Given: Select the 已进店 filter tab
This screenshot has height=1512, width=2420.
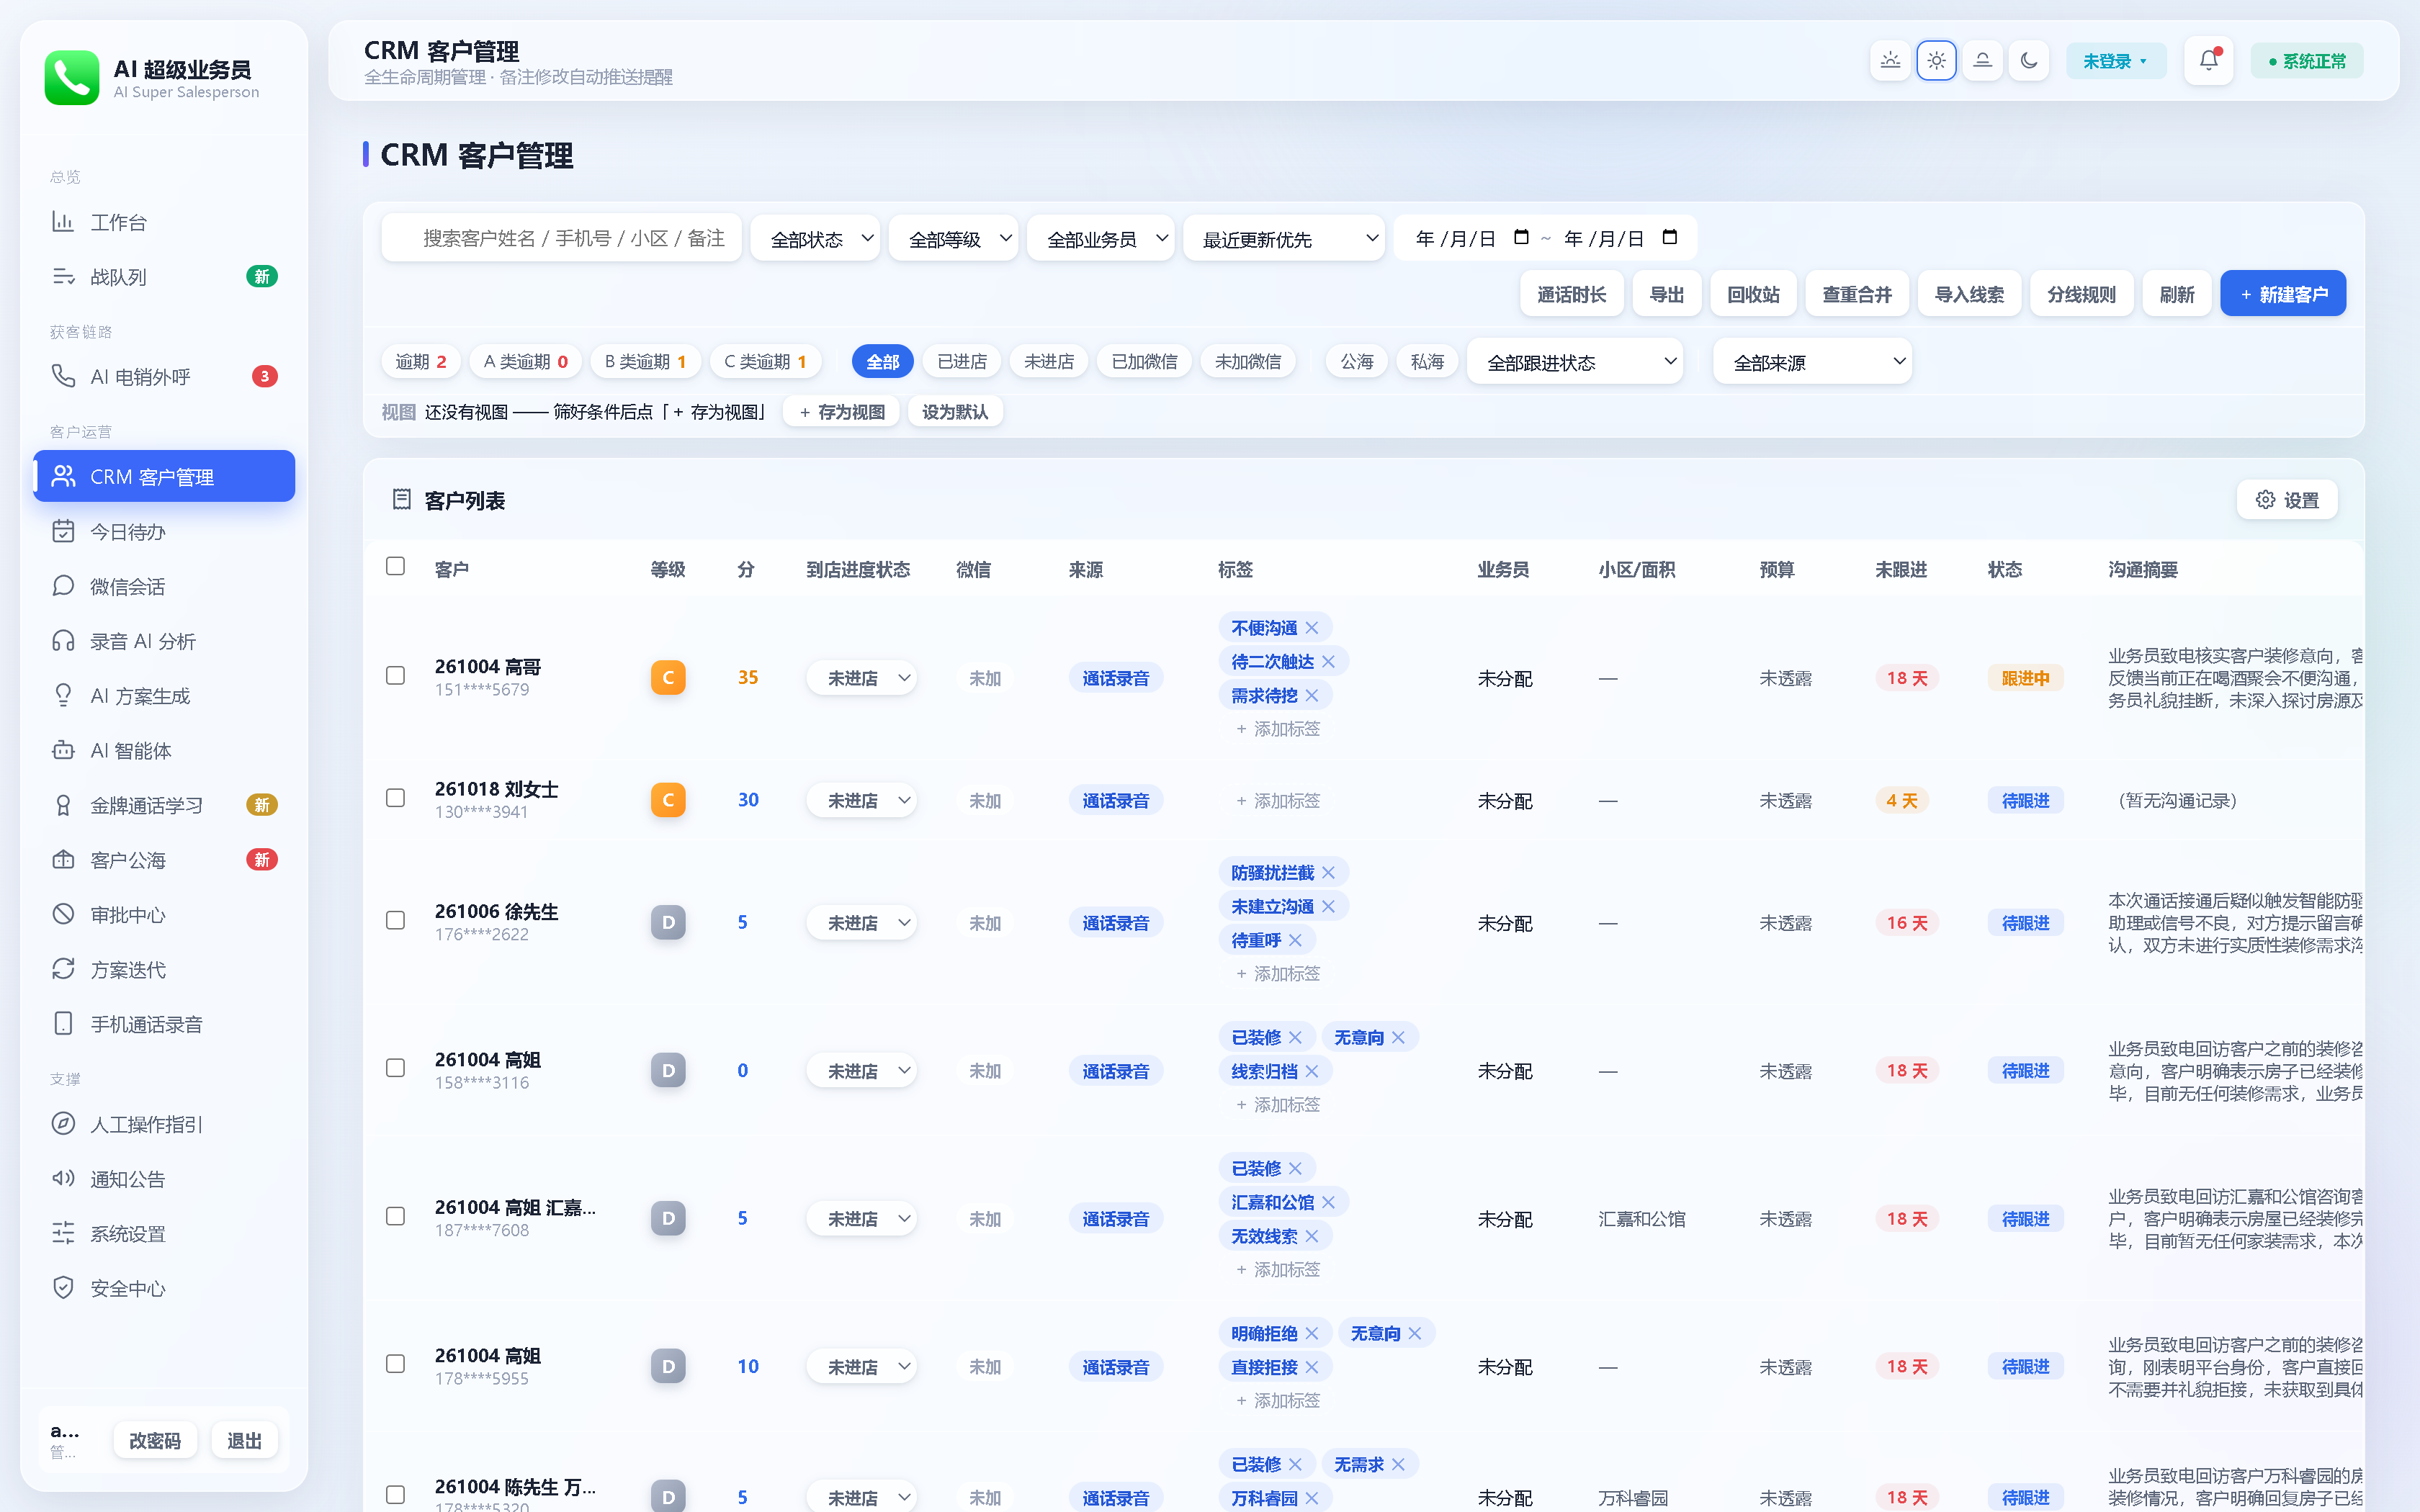Looking at the screenshot, I should point(962,362).
